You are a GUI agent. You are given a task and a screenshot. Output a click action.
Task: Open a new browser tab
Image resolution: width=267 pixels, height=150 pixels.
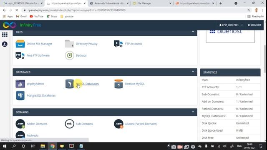click(221, 3)
